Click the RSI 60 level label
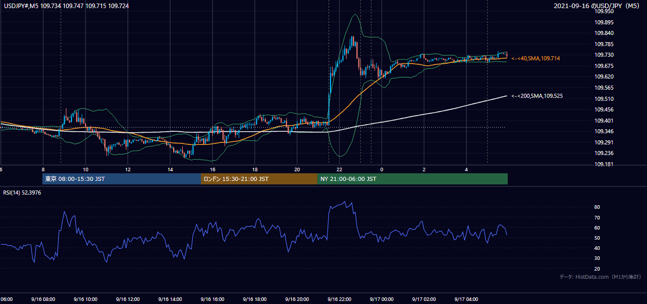The image size is (647, 304). (597, 227)
